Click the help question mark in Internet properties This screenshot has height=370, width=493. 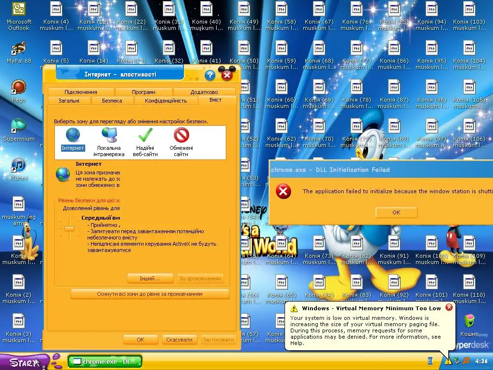point(210,75)
